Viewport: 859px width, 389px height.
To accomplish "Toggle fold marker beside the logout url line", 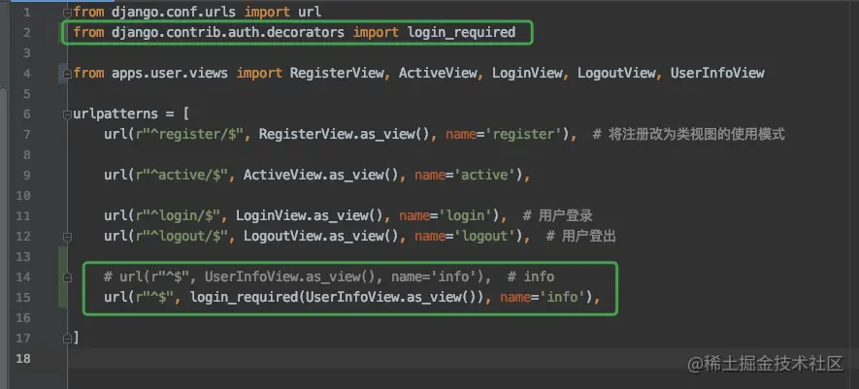I will tap(67, 238).
